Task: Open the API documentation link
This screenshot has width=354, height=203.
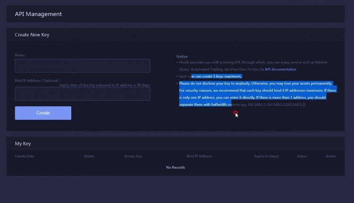Action: pos(280,69)
